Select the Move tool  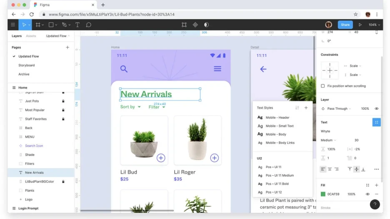(24, 25)
